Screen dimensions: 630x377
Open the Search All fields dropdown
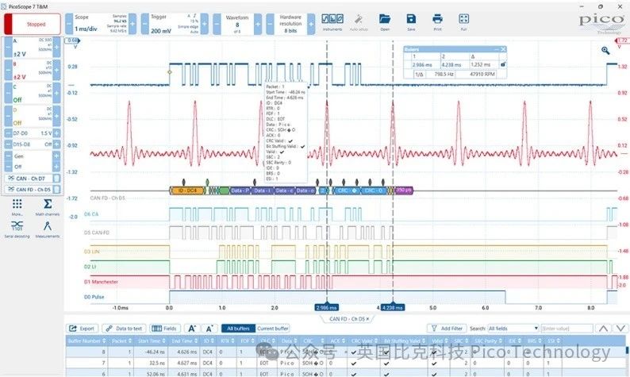pos(513,328)
